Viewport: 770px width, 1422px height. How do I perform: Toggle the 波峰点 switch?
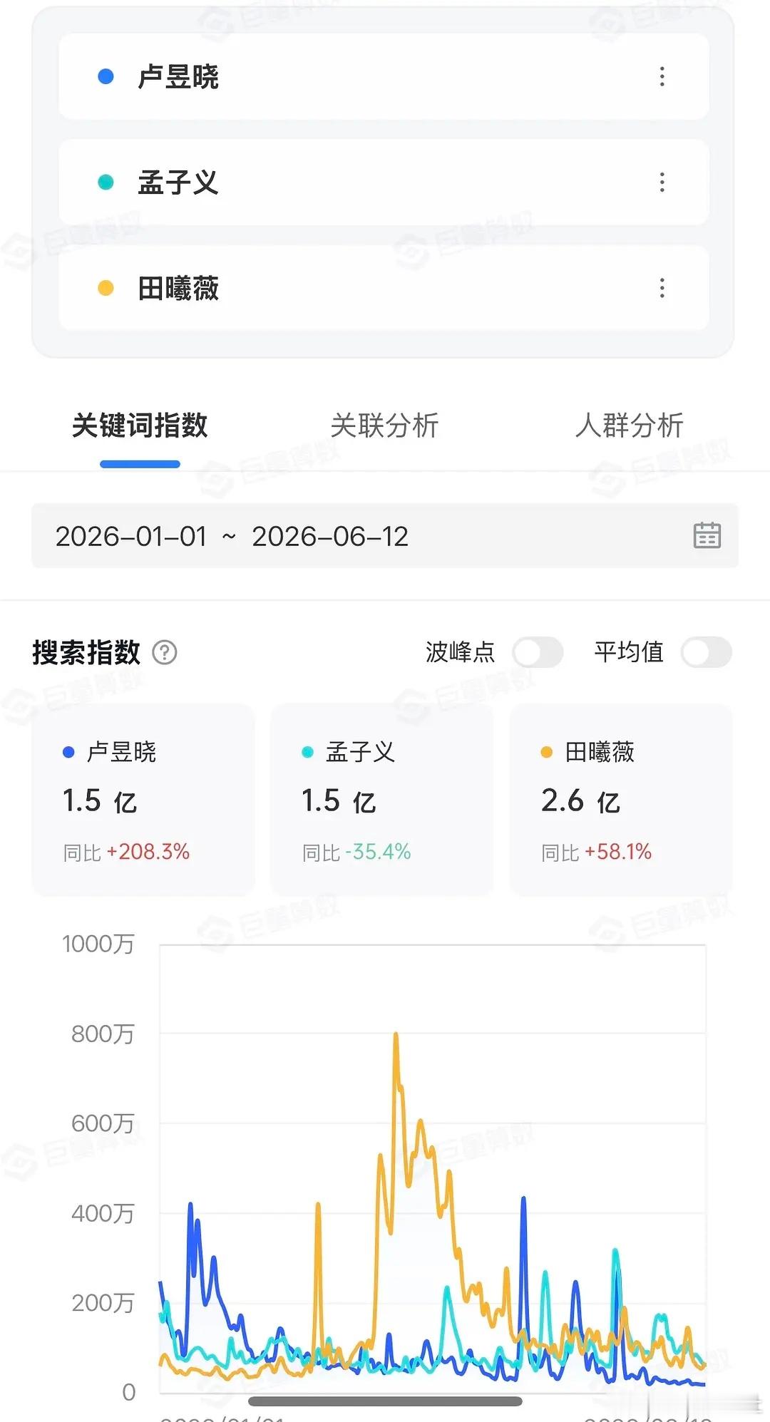538,652
